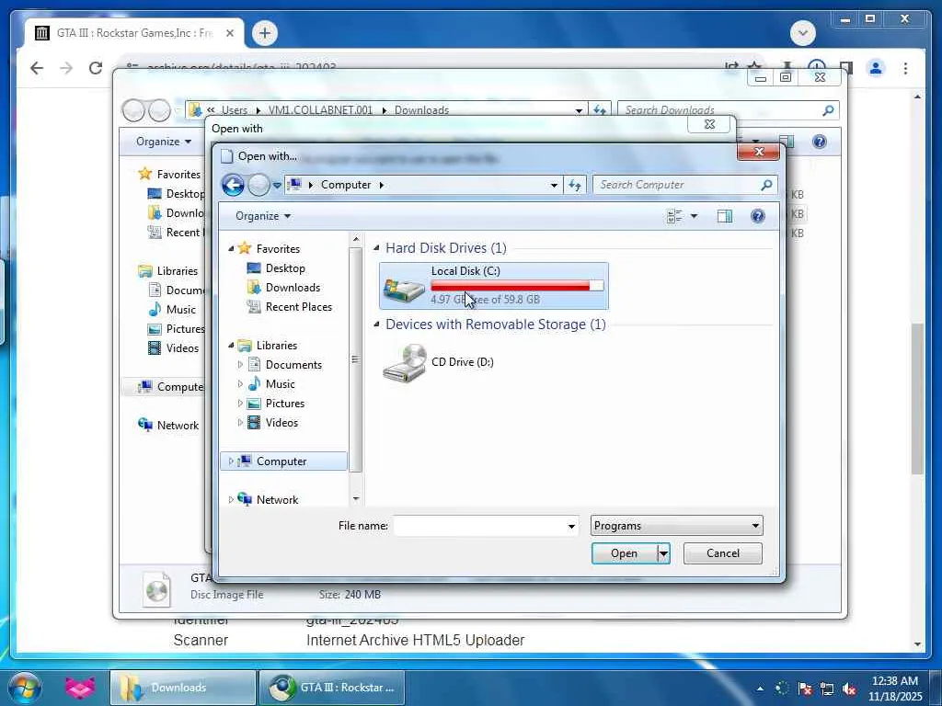
Task: Open browser three-dot menu
Action: 905,68
